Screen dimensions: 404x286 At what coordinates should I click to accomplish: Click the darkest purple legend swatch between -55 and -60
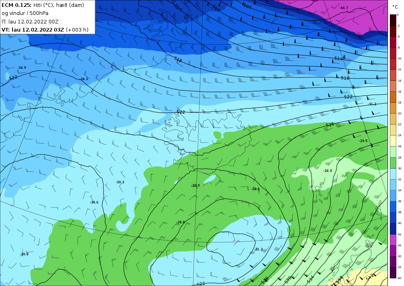pos(393,273)
